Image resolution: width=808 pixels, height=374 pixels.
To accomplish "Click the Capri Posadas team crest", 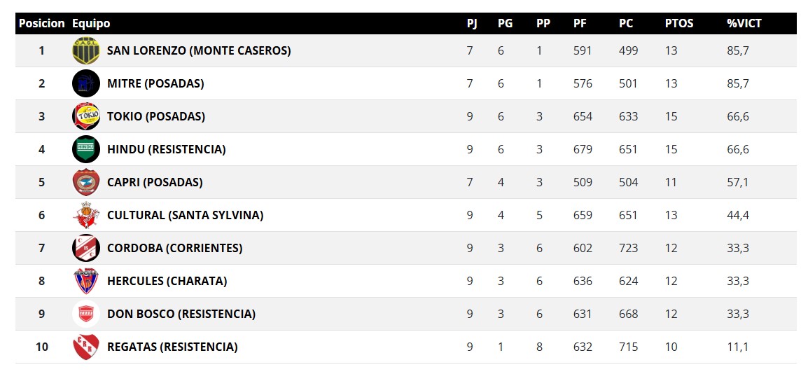I will click(x=85, y=182).
